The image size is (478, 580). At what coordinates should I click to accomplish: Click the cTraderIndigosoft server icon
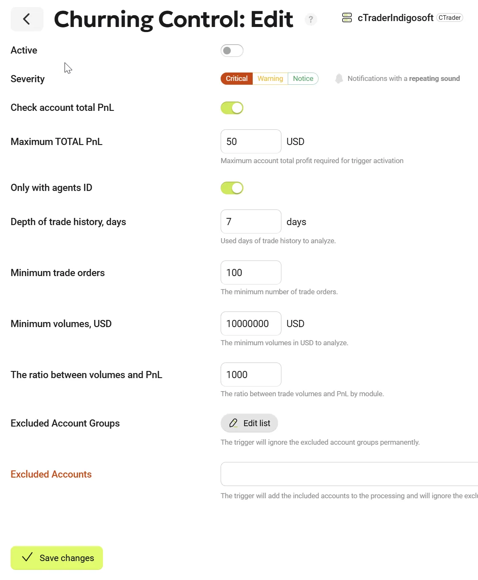pos(347,18)
